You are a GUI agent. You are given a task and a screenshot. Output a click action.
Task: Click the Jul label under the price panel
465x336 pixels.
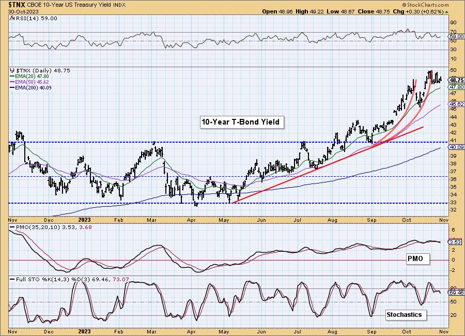(298, 220)
